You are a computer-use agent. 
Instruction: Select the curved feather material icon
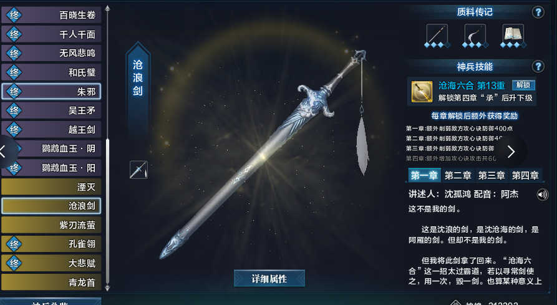(x=475, y=34)
